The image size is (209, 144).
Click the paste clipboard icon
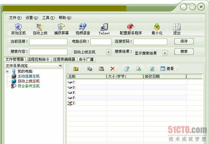(x=101, y=69)
